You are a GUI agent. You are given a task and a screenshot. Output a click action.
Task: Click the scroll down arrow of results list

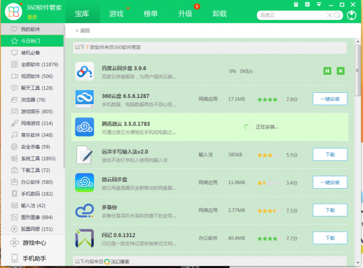358,262
